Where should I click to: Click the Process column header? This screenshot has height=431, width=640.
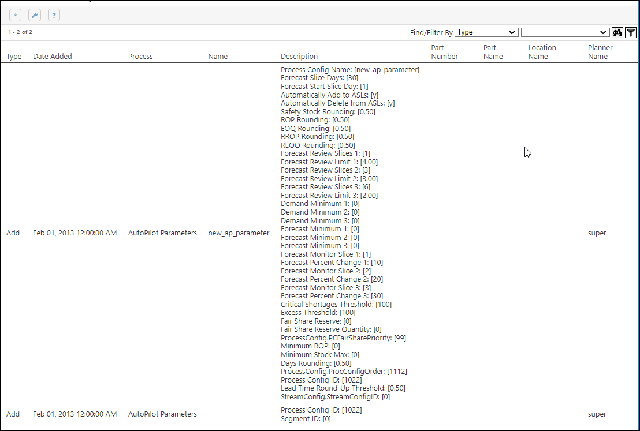pos(140,57)
